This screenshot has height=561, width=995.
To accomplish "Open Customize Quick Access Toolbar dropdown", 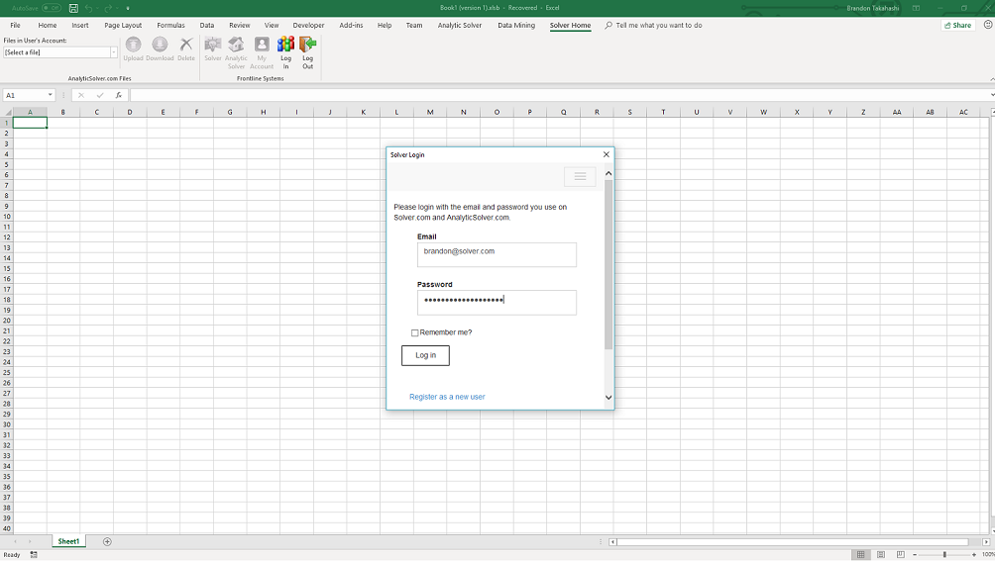I will pyautogui.click(x=128, y=8).
